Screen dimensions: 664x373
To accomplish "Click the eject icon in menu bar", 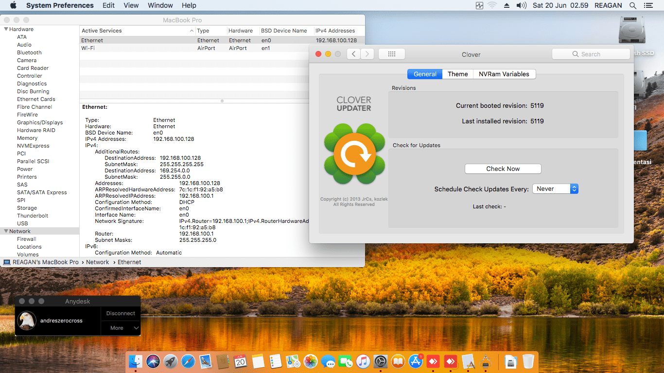I will pos(507,5).
